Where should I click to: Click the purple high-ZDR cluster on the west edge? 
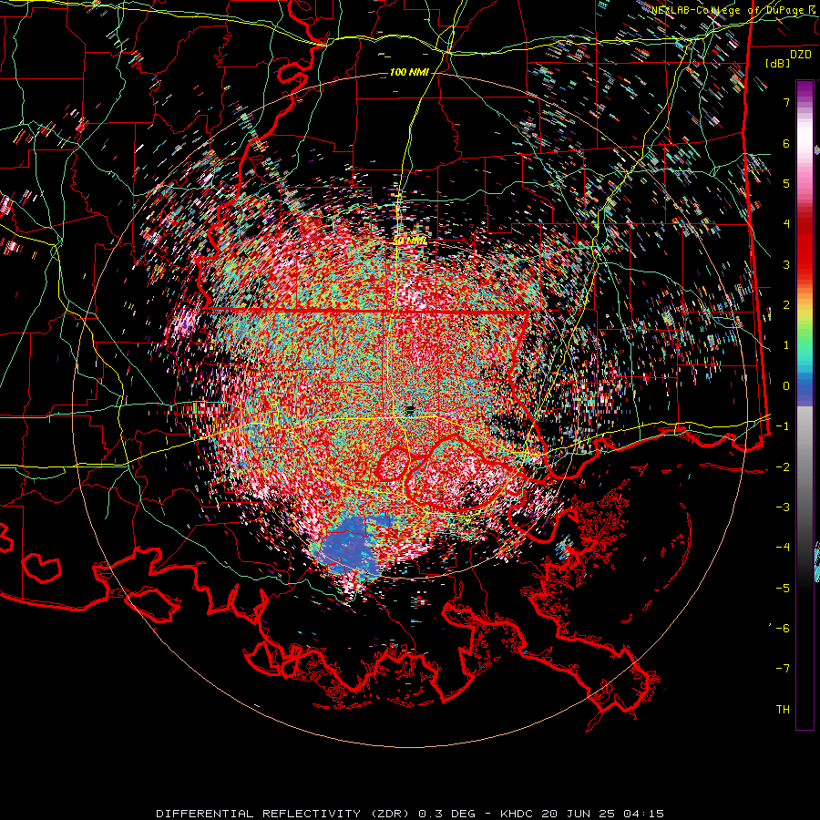[x=184, y=323]
